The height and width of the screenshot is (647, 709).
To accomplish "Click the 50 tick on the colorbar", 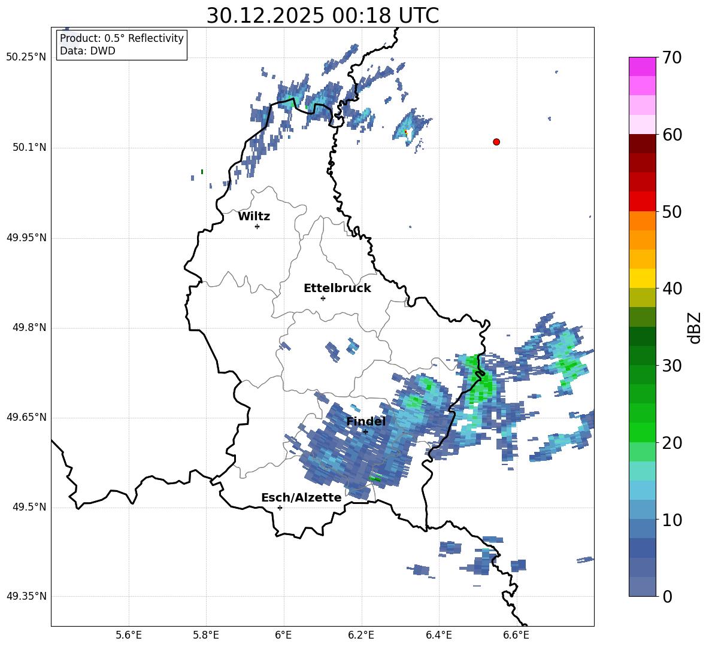I will 672,211.
